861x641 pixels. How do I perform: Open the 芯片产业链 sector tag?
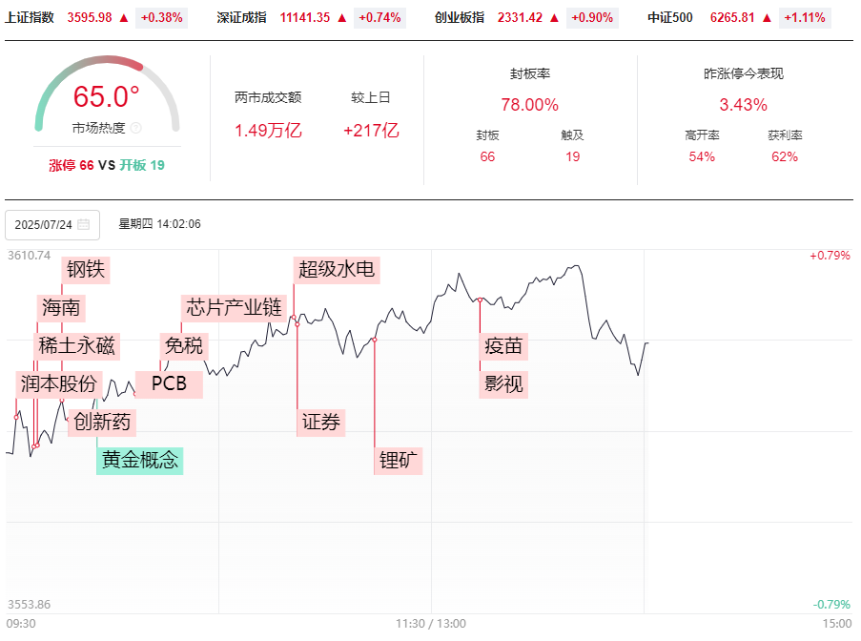[x=234, y=307]
